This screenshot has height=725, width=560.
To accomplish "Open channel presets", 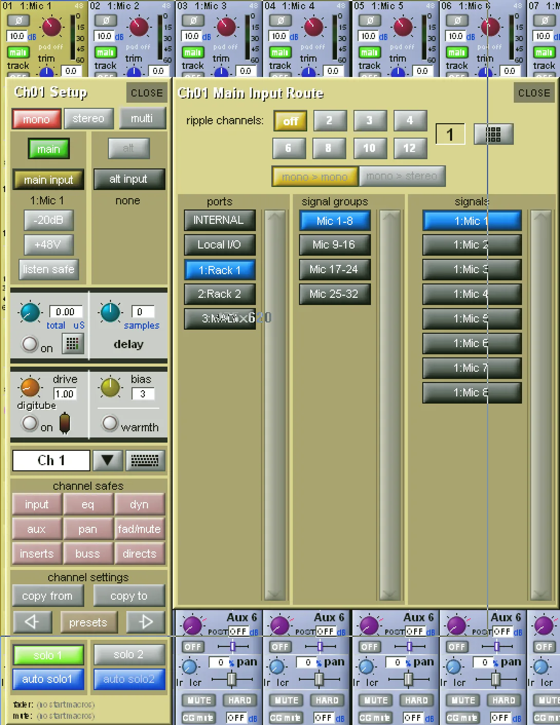I will coord(88,622).
